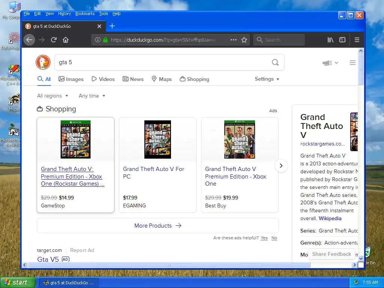Click the system tray icon beside the clock
The height and width of the screenshot is (288, 384).
(356, 283)
